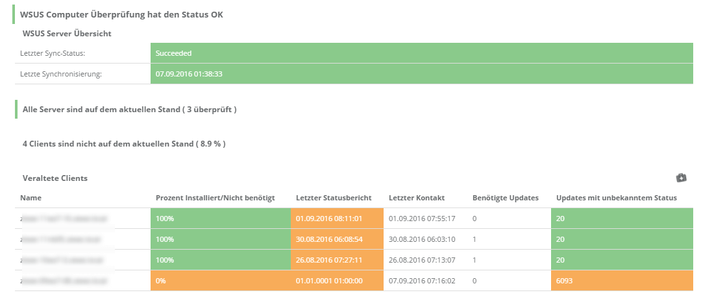Select the green Succeeded sync status cell
Viewport: 701px width, 308px height.
pos(422,53)
